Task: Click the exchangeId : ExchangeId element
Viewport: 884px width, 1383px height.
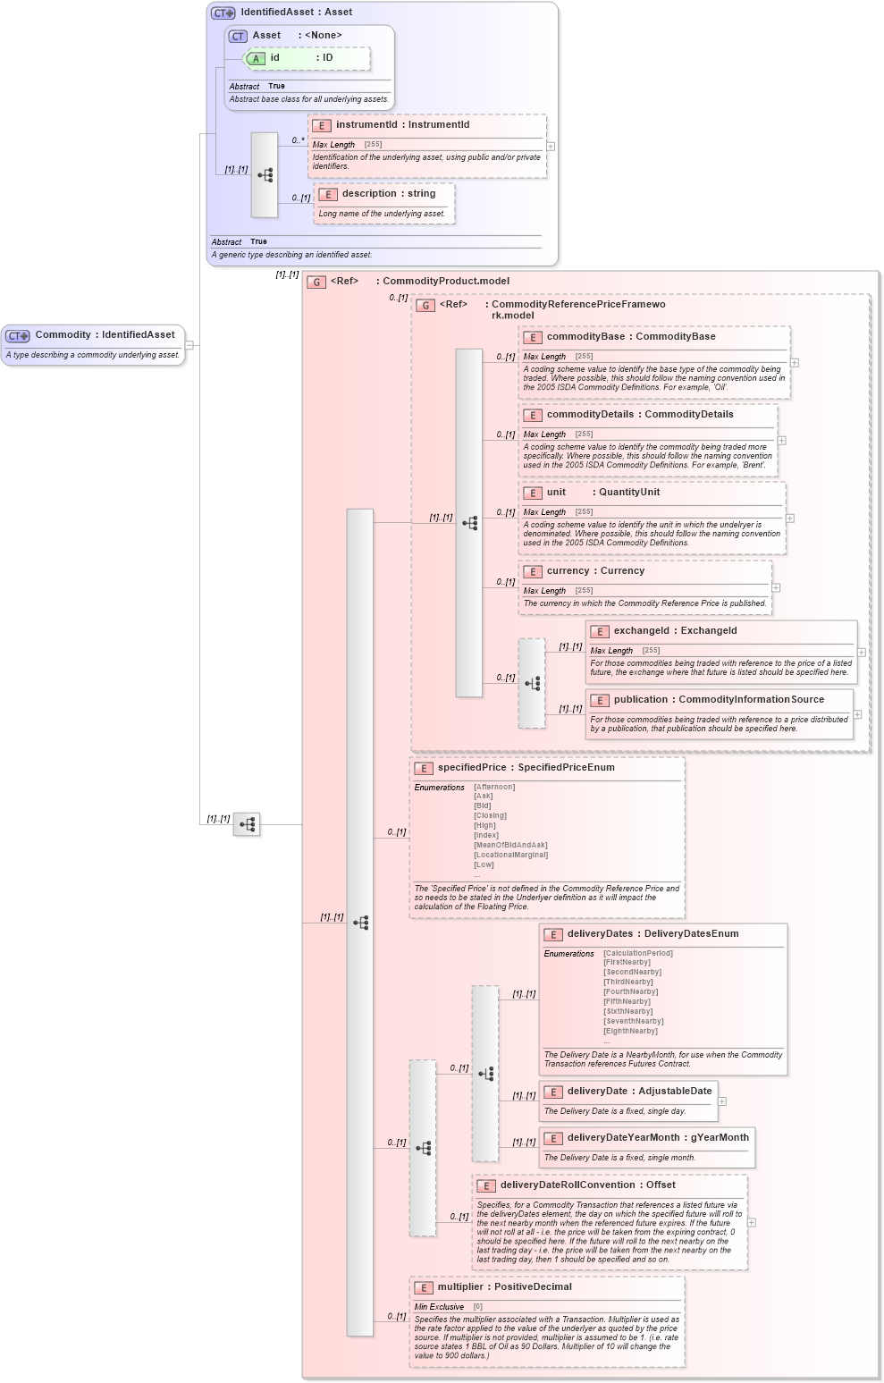Action: click(675, 630)
